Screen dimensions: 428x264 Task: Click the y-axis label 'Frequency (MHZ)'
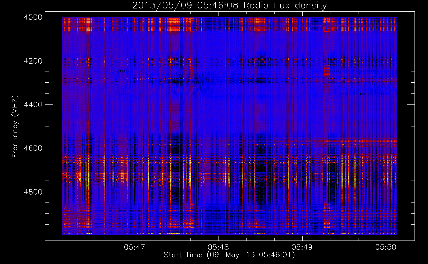(15, 127)
